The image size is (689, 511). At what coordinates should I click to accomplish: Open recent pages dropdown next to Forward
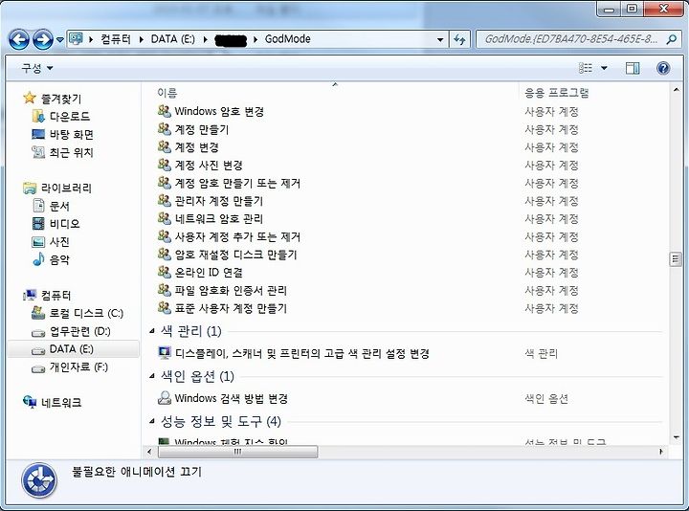pos(59,40)
